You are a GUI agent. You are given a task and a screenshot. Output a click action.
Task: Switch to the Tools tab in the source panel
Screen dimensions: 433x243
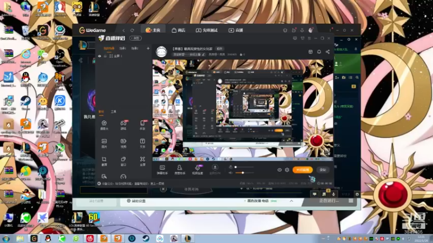point(114,112)
